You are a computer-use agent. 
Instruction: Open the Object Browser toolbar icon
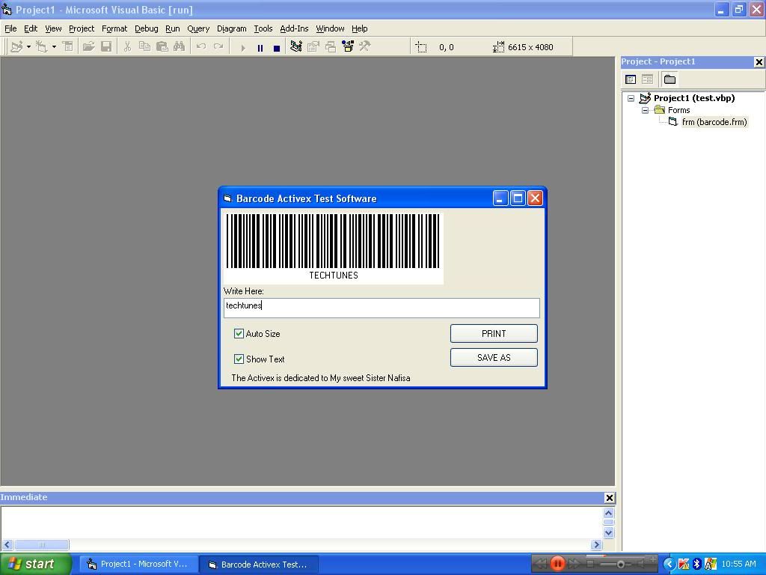point(348,46)
